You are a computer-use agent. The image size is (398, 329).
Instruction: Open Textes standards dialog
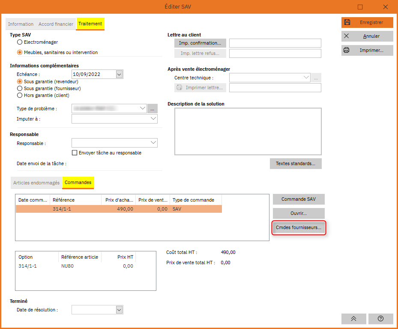296,163
